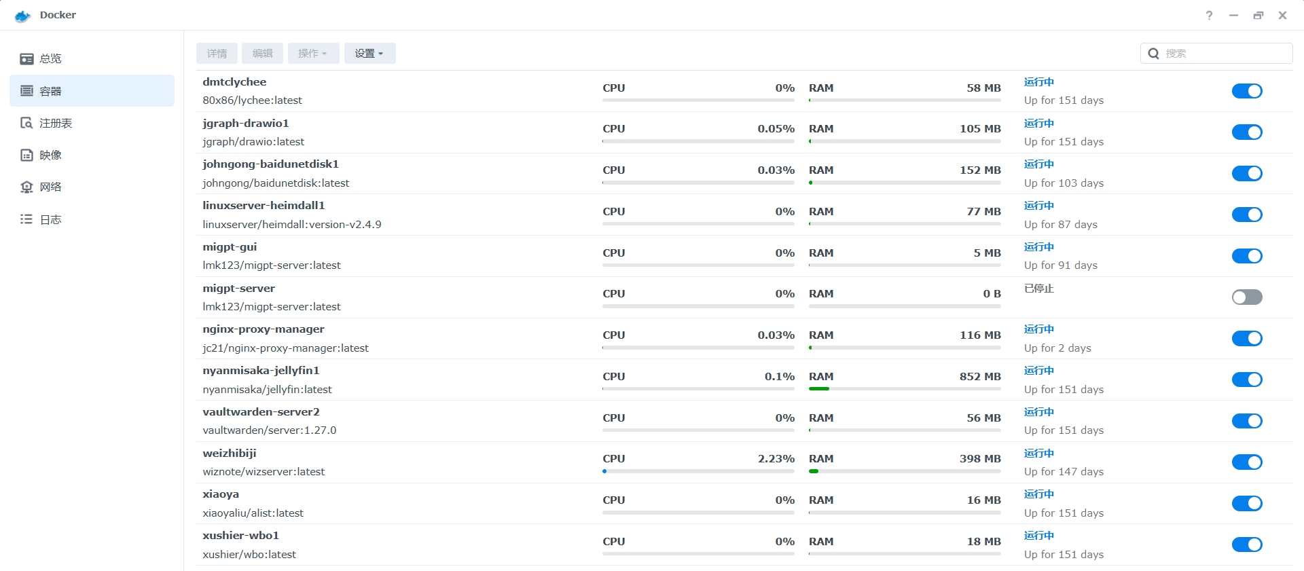Select nyanmisaka-jellyfin1 container name
This screenshot has height=571, width=1304.
(261, 371)
